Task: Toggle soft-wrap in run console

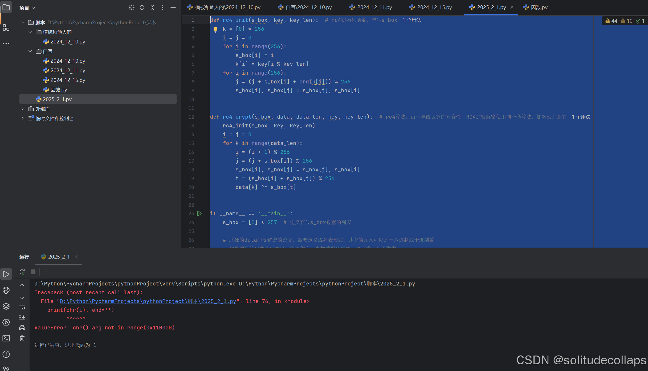Action: point(22,307)
